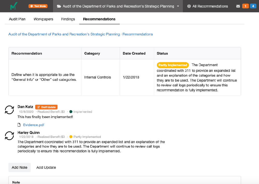Switch to the Audit Plan tab
The width and height of the screenshot is (259, 184).
click(17, 19)
